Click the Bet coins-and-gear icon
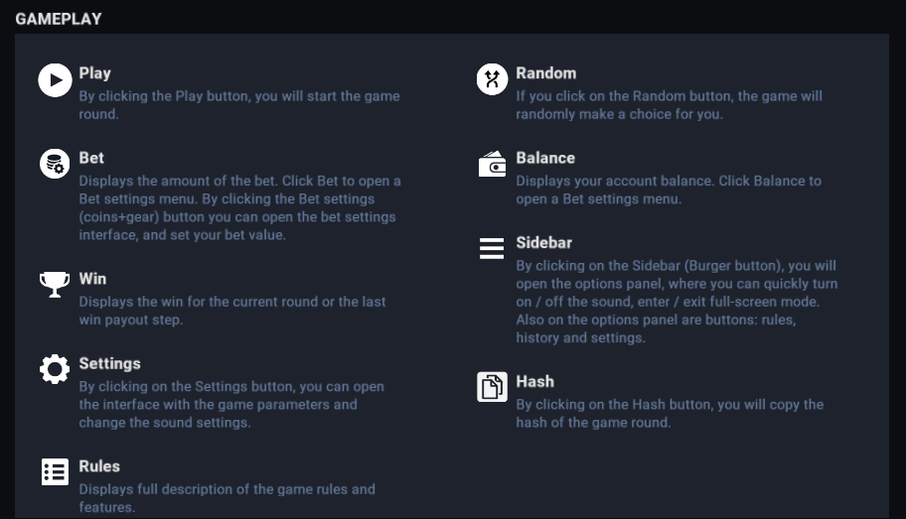Screen dimensions: 906x519 pos(55,164)
